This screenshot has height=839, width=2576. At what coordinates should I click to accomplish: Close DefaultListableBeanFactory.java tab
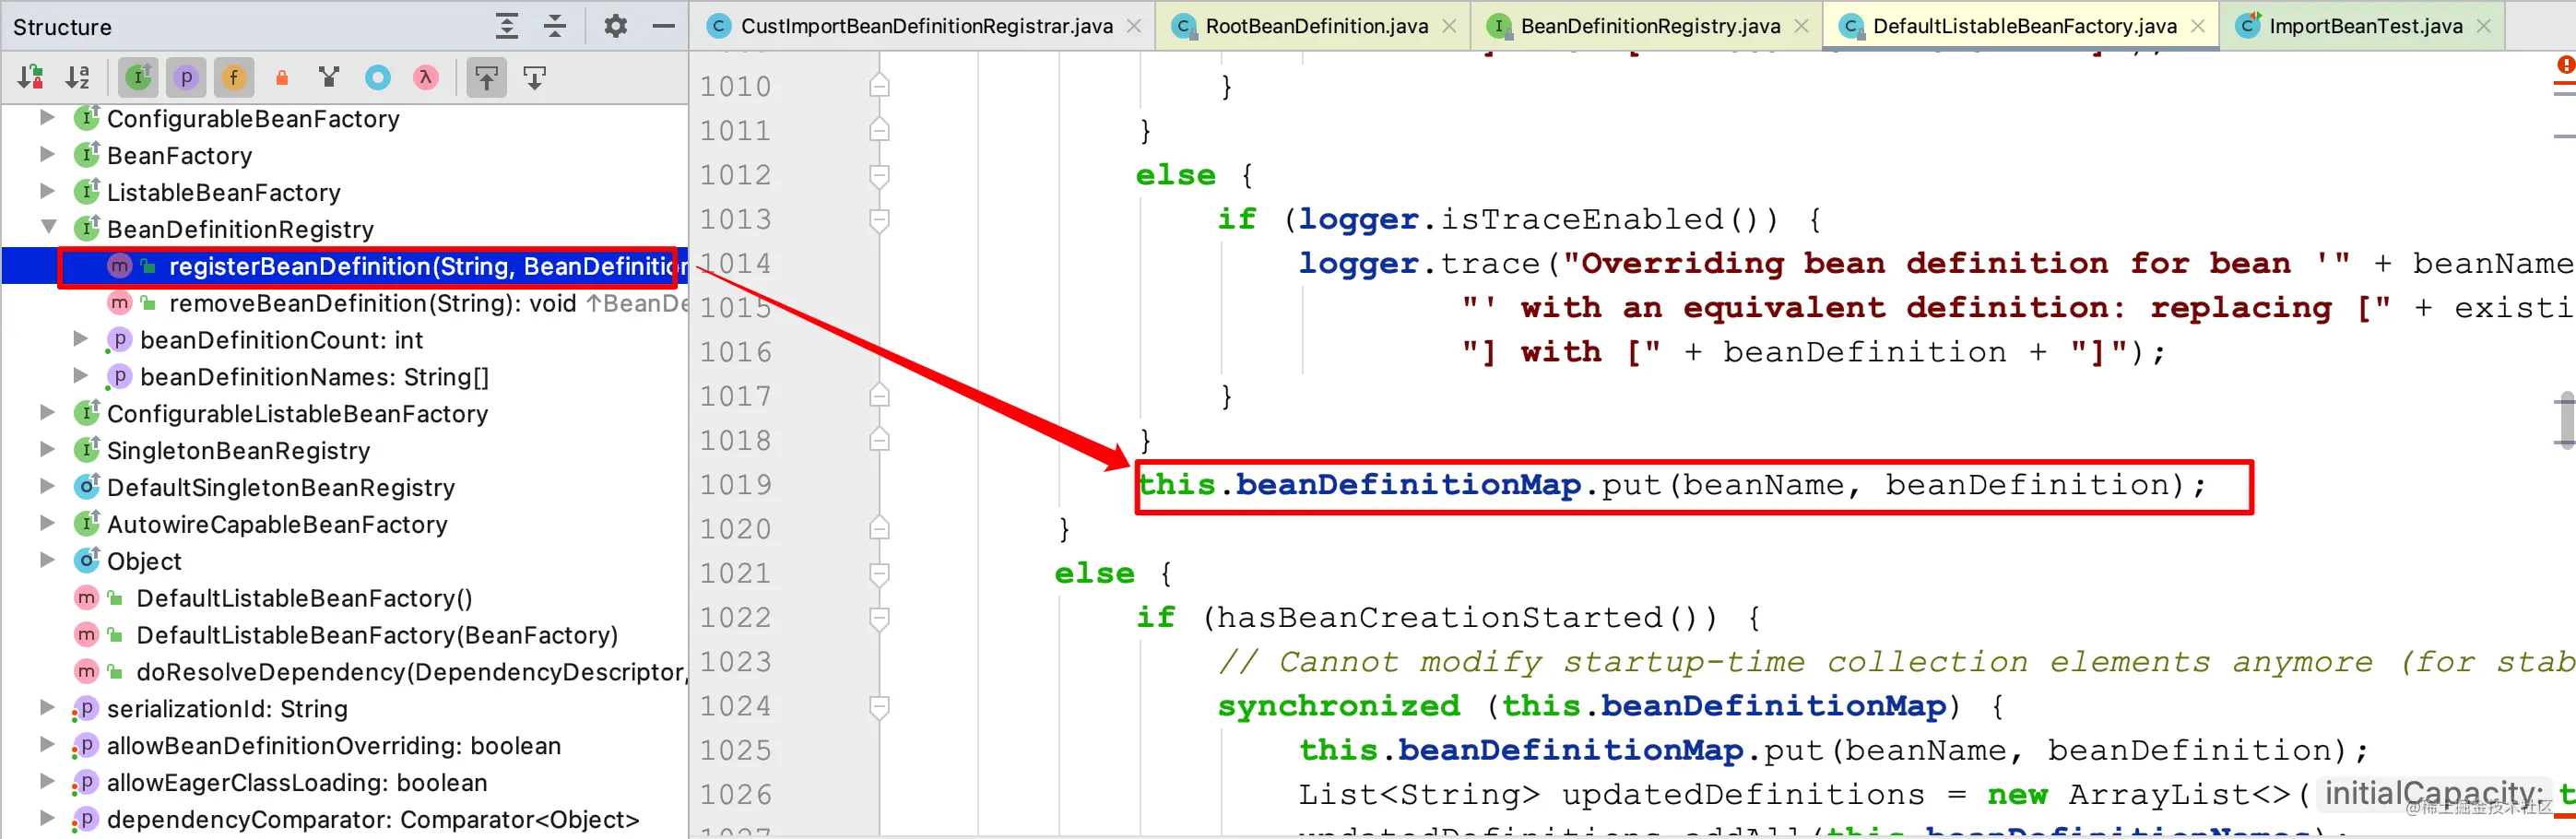pyautogui.click(x=2198, y=26)
